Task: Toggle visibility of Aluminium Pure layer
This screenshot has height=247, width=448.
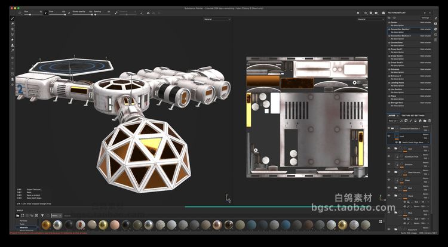Action: pos(389,156)
